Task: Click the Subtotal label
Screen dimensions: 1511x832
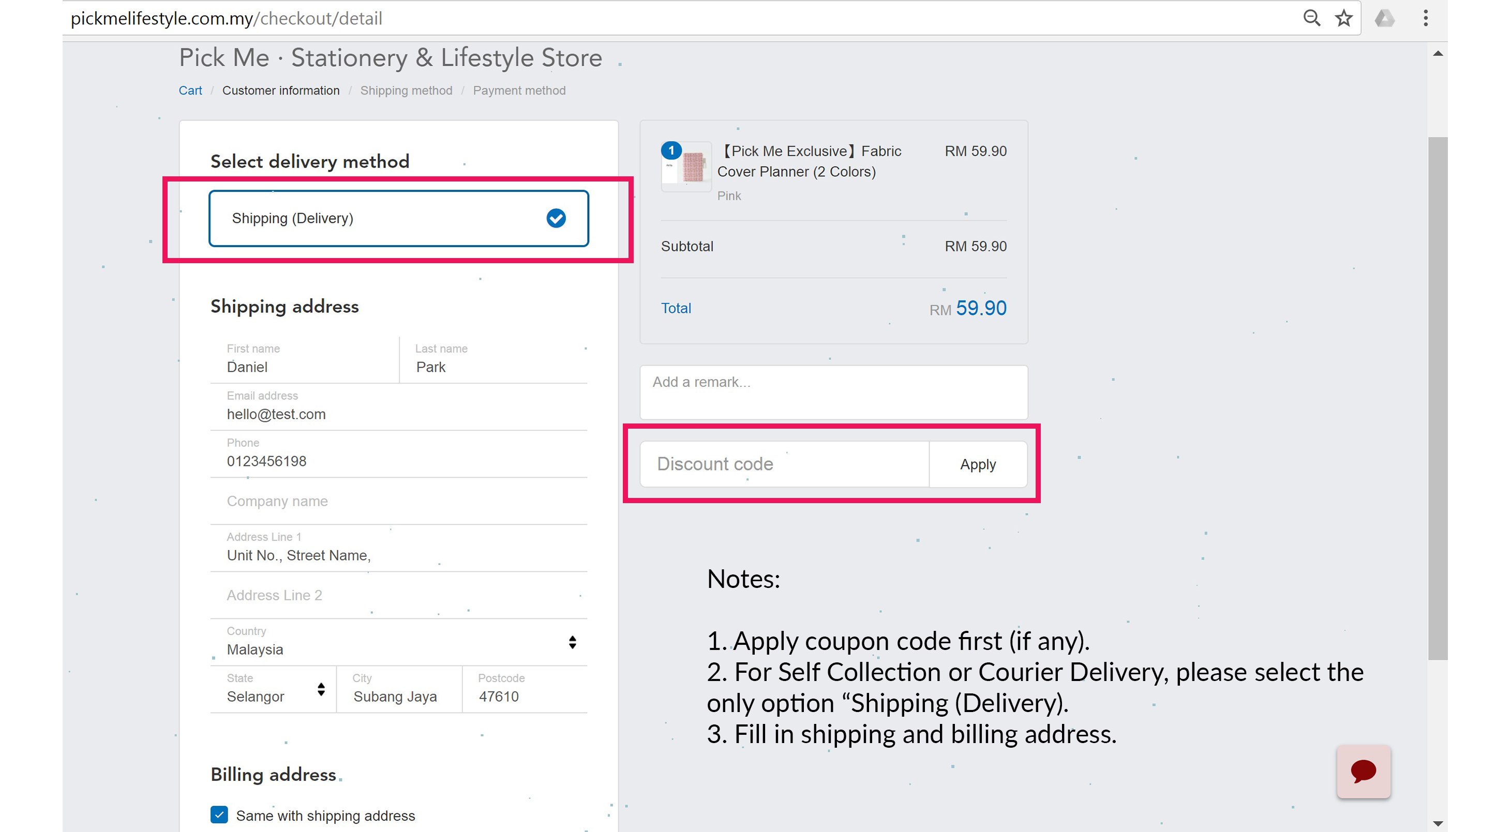Action: click(x=687, y=246)
